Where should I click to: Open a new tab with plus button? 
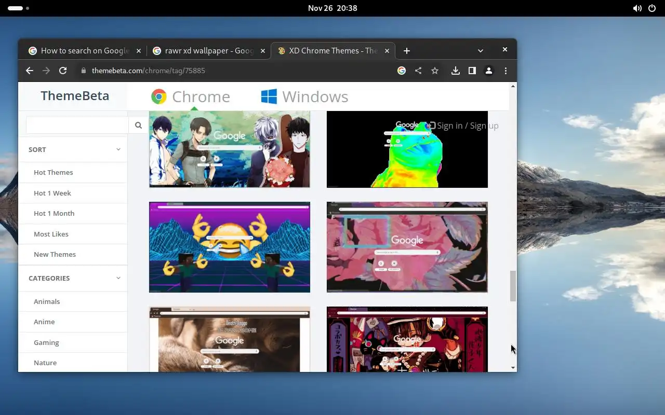click(x=407, y=51)
